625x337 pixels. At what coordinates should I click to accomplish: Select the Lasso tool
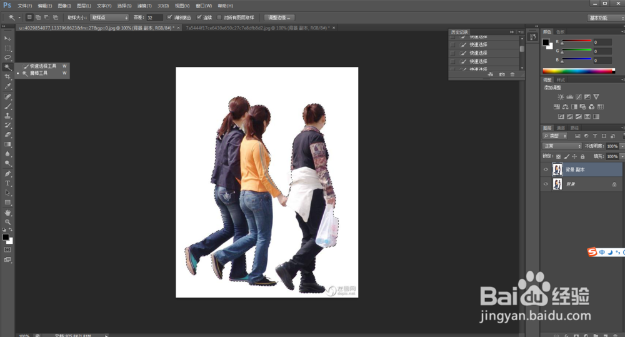pos(7,58)
